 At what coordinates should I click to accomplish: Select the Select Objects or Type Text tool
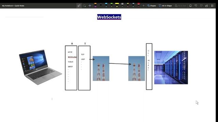(79, 6)
